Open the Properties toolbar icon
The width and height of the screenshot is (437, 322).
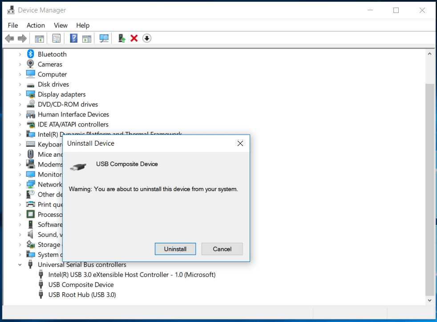click(x=57, y=38)
